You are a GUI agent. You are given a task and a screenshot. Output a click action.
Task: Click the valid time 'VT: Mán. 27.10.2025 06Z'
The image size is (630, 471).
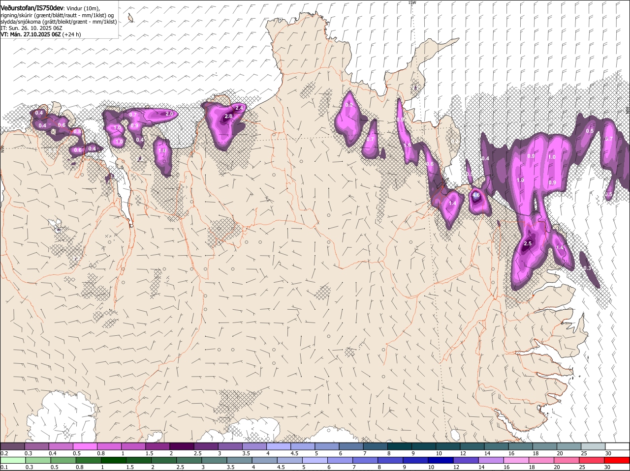point(30,34)
